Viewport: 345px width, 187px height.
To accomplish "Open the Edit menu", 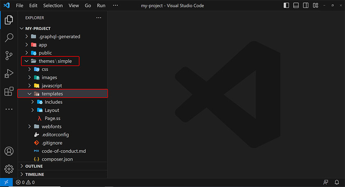I will (x=33, y=5).
